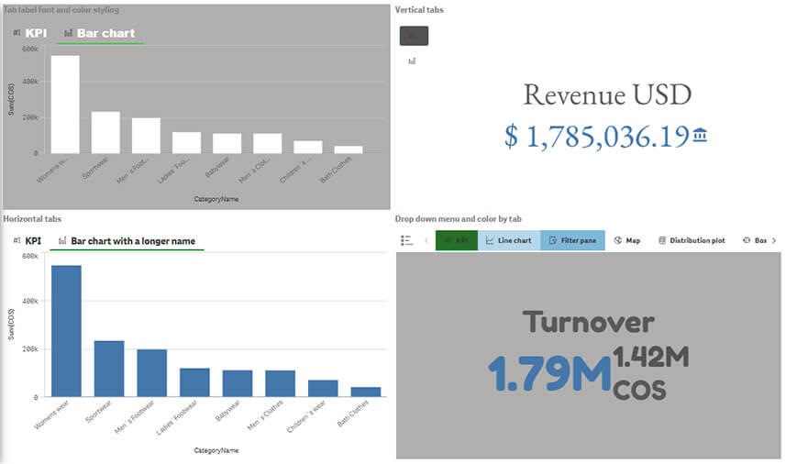Click the dark KPI vertical tab button

coord(414,36)
